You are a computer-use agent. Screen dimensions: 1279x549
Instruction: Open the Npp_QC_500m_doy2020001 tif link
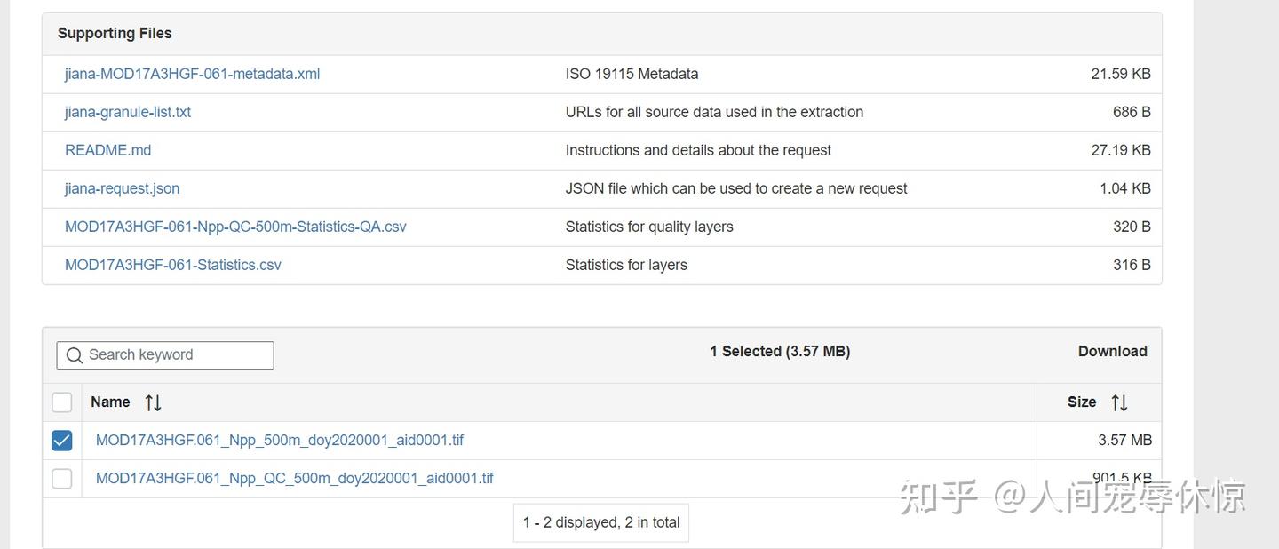(294, 479)
